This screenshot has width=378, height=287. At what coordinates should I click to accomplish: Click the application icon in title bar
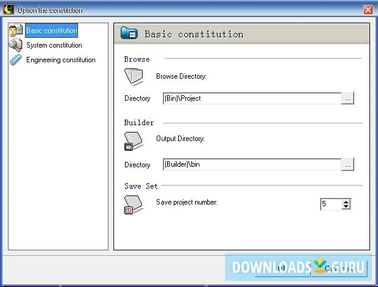(9, 10)
